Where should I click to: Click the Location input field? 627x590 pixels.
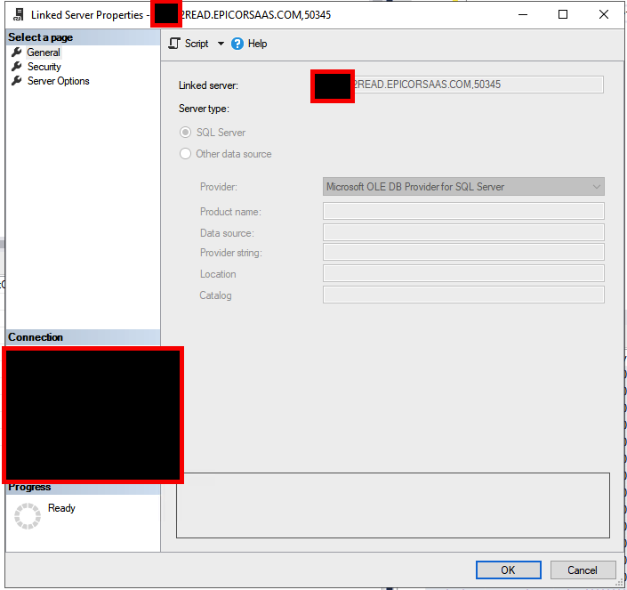463,273
